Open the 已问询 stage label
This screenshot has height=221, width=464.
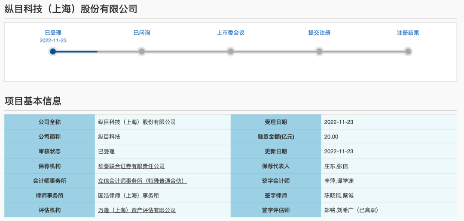(142, 33)
